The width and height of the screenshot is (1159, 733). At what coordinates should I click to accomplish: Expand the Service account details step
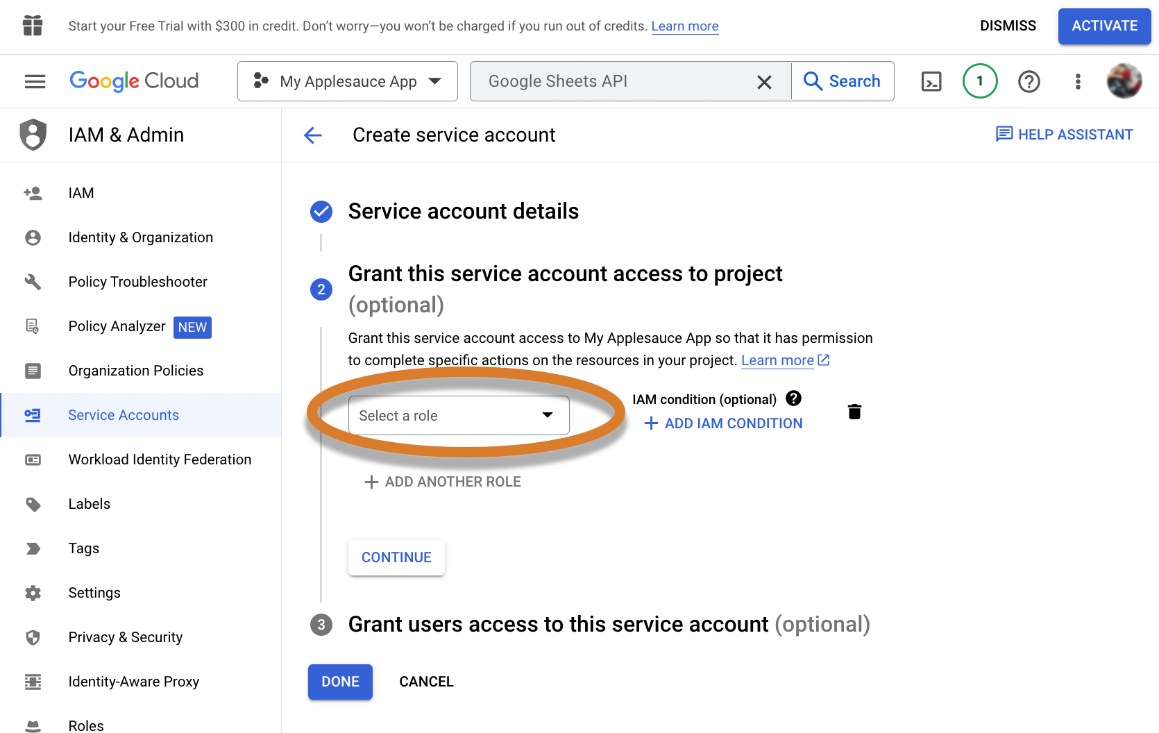[463, 211]
